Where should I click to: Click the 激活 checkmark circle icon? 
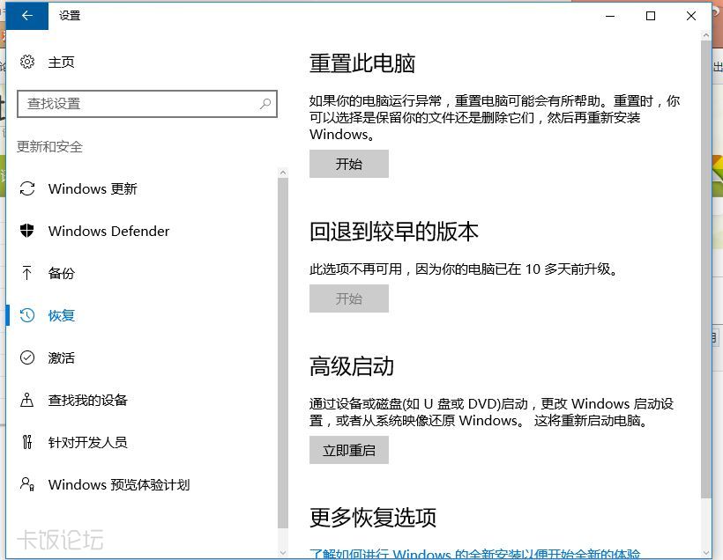[x=27, y=357]
